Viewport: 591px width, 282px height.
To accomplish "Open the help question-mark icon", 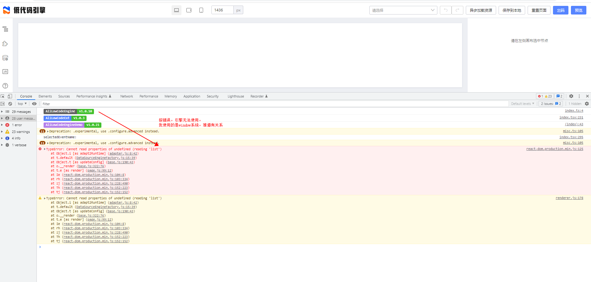I will 5,86.
